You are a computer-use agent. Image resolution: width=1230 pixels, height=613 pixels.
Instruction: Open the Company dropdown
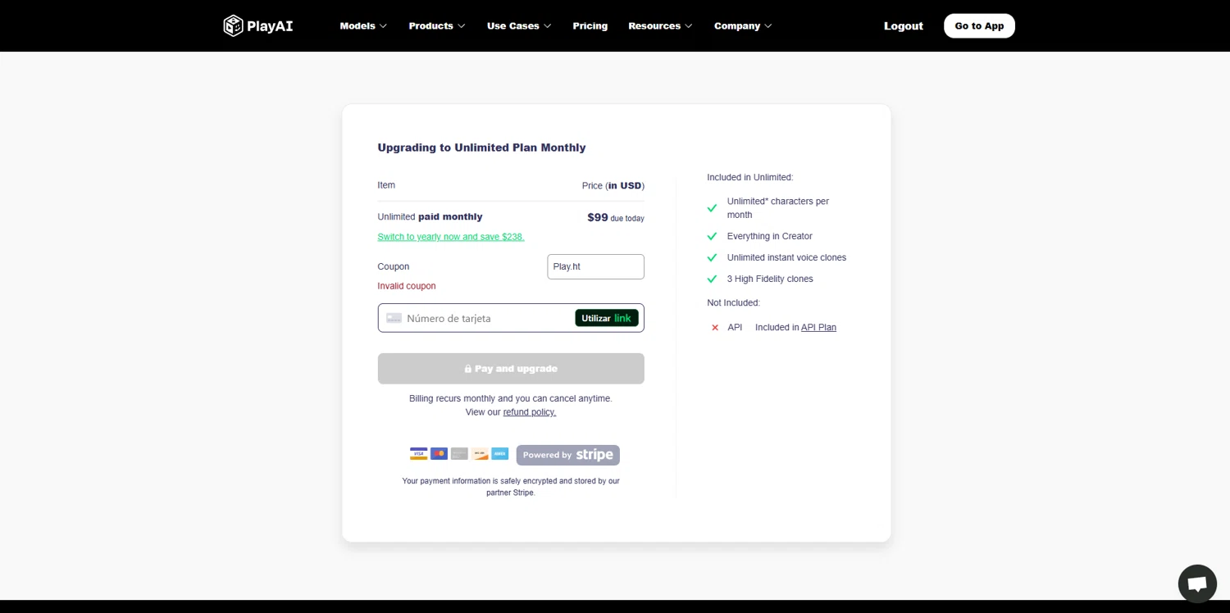(743, 26)
